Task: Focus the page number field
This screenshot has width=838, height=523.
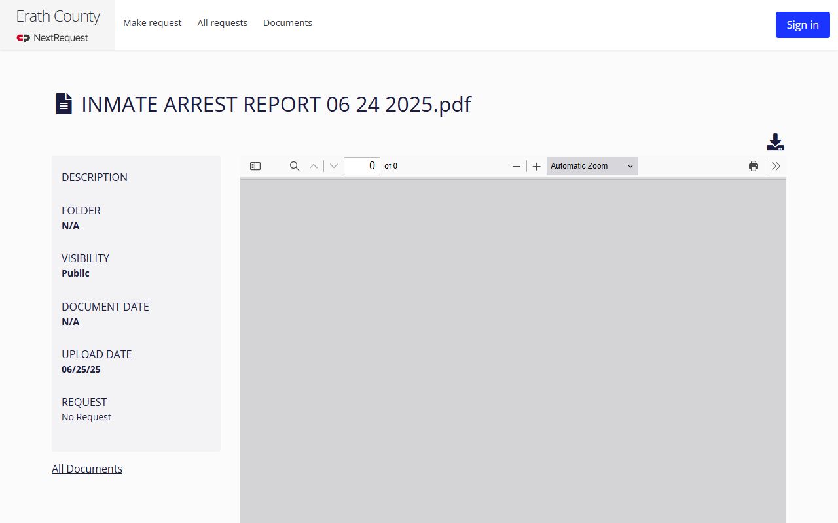Action: tap(362, 166)
